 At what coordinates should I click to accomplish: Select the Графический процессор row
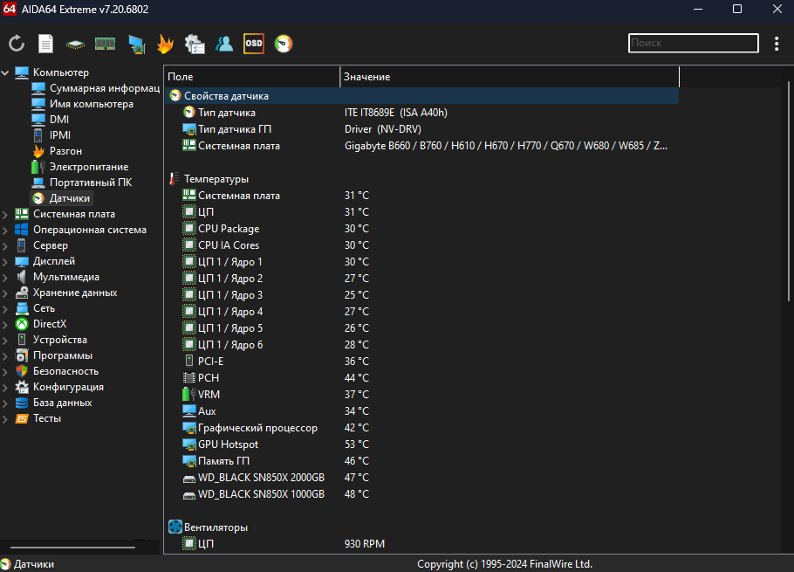[x=421, y=428]
